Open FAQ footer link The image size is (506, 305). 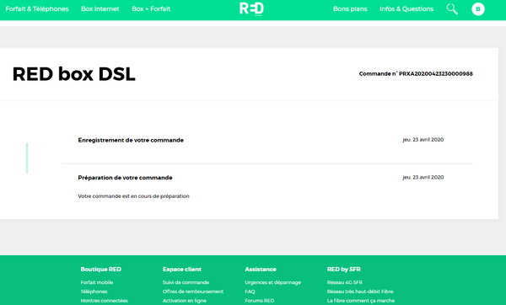pyautogui.click(x=250, y=292)
